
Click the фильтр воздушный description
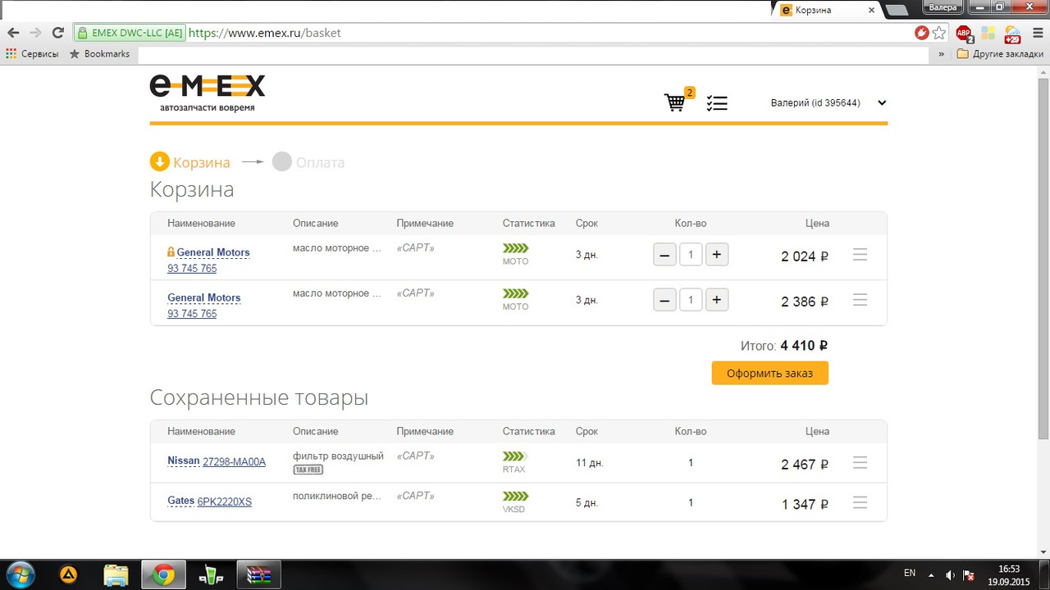coord(338,456)
